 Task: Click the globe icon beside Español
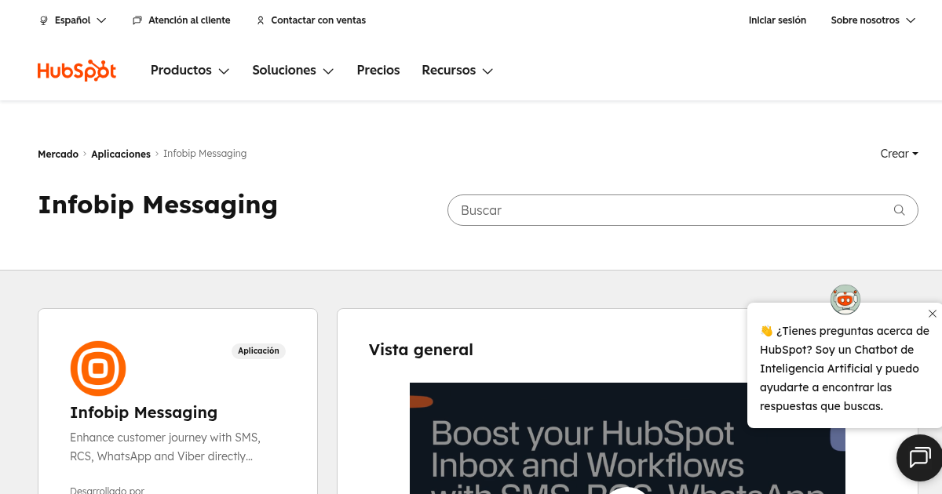pos(44,20)
